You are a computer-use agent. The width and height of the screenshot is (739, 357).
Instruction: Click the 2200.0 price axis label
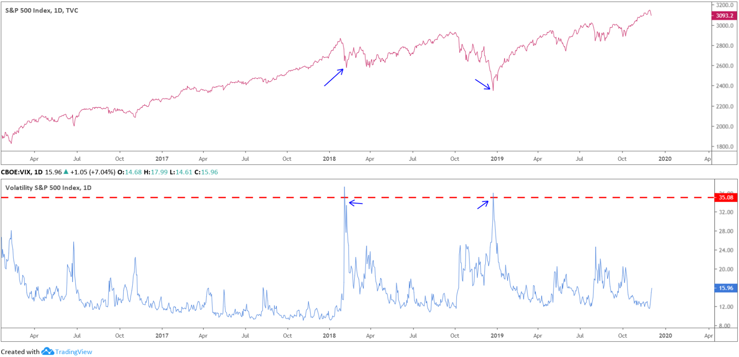point(725,106)
